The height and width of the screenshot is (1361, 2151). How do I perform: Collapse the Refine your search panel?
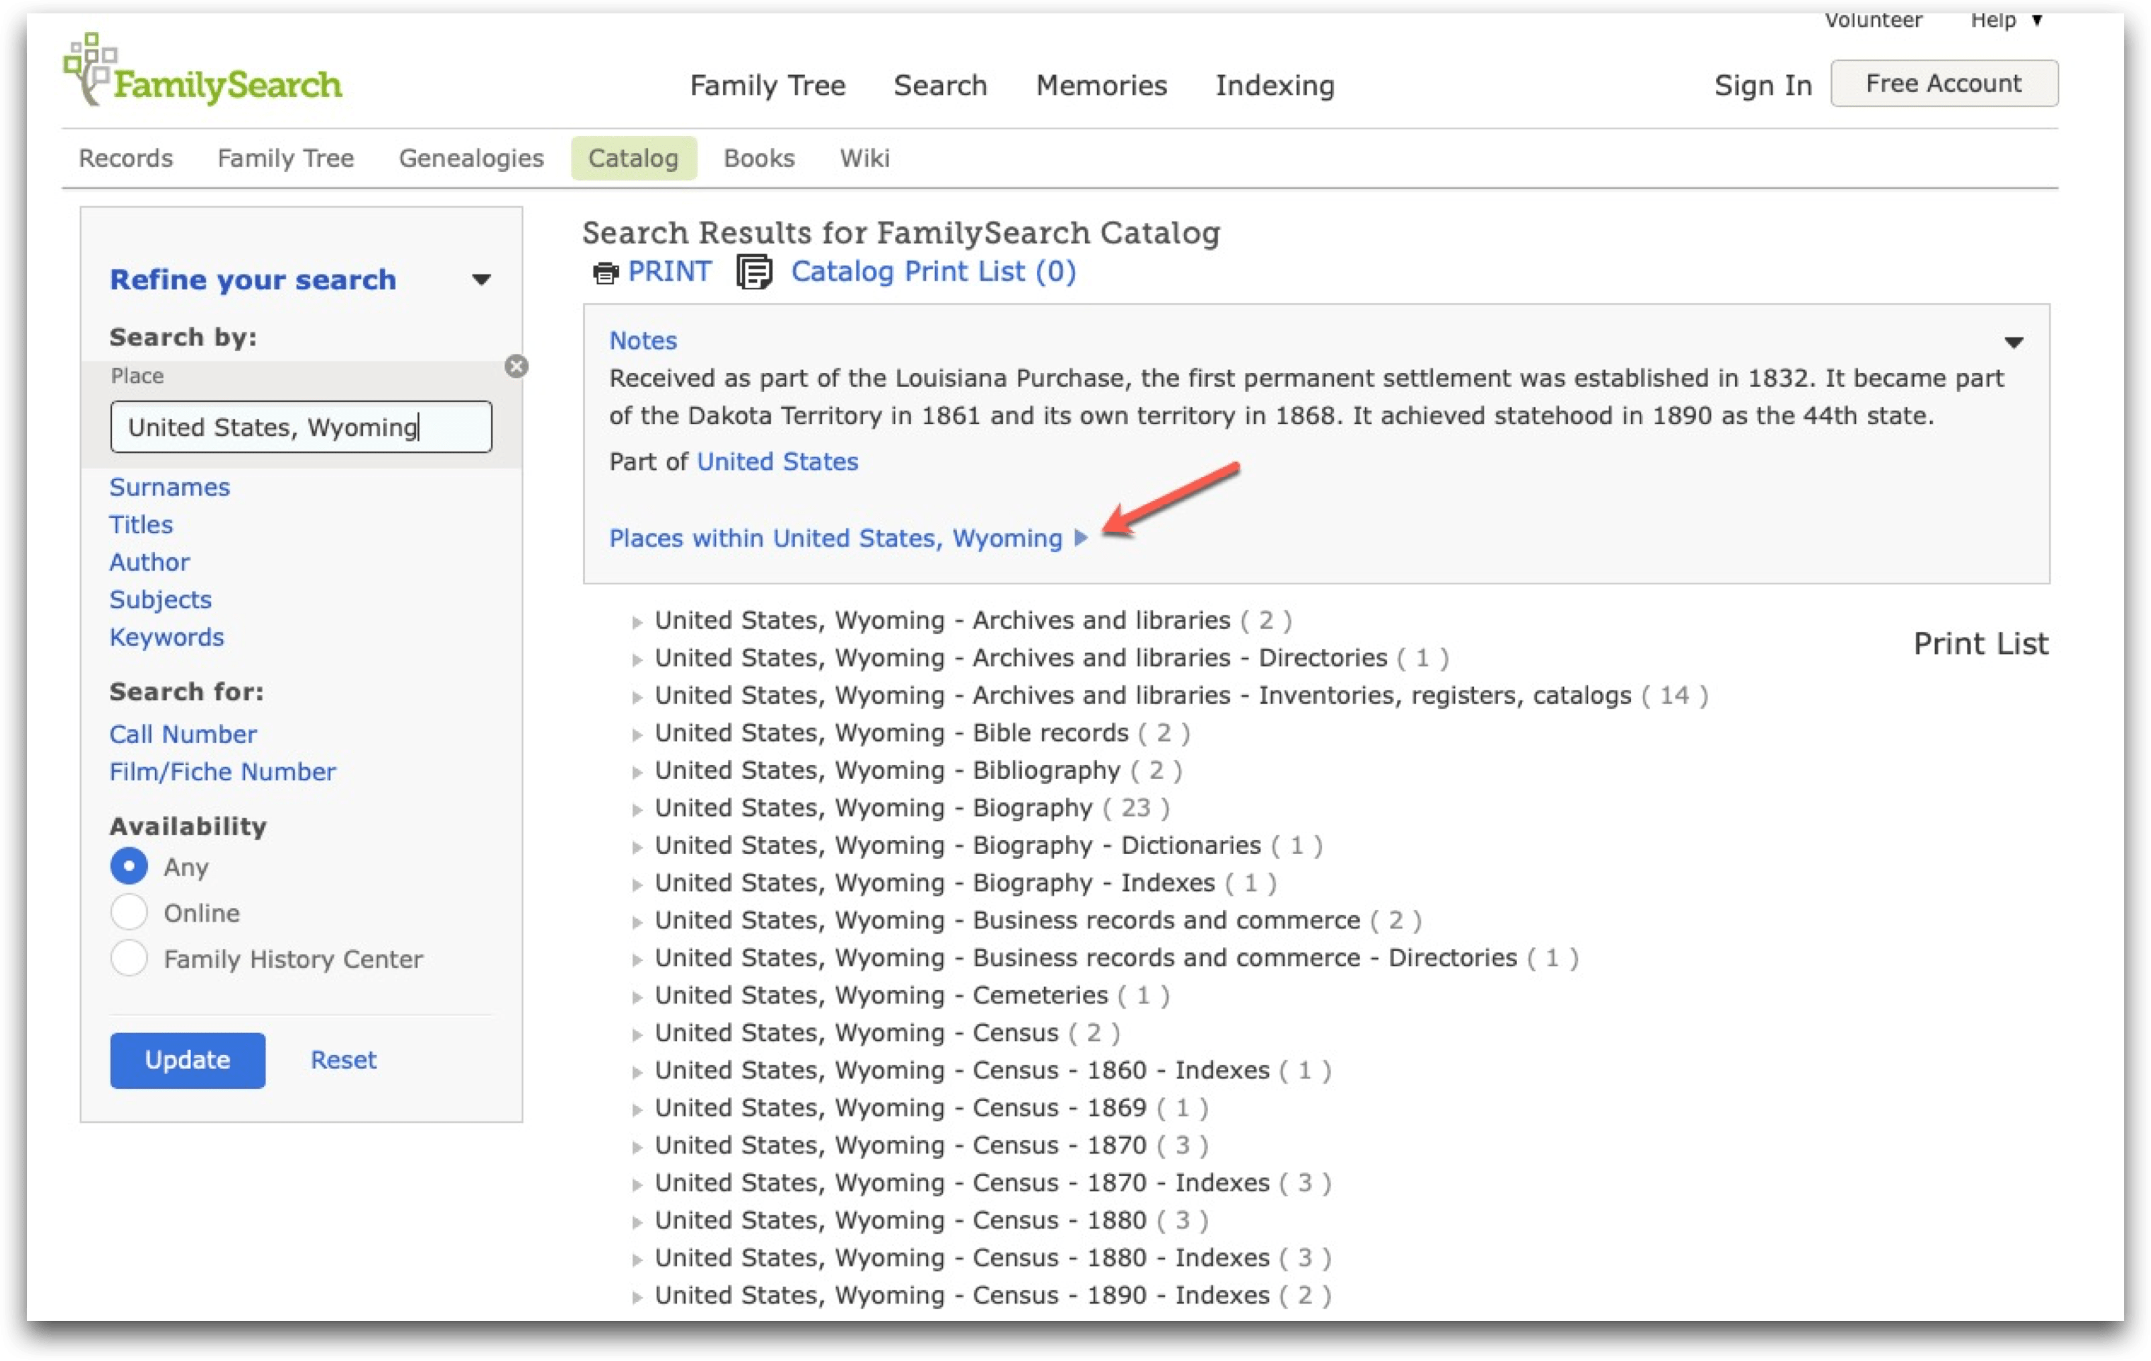coord(480,279)
